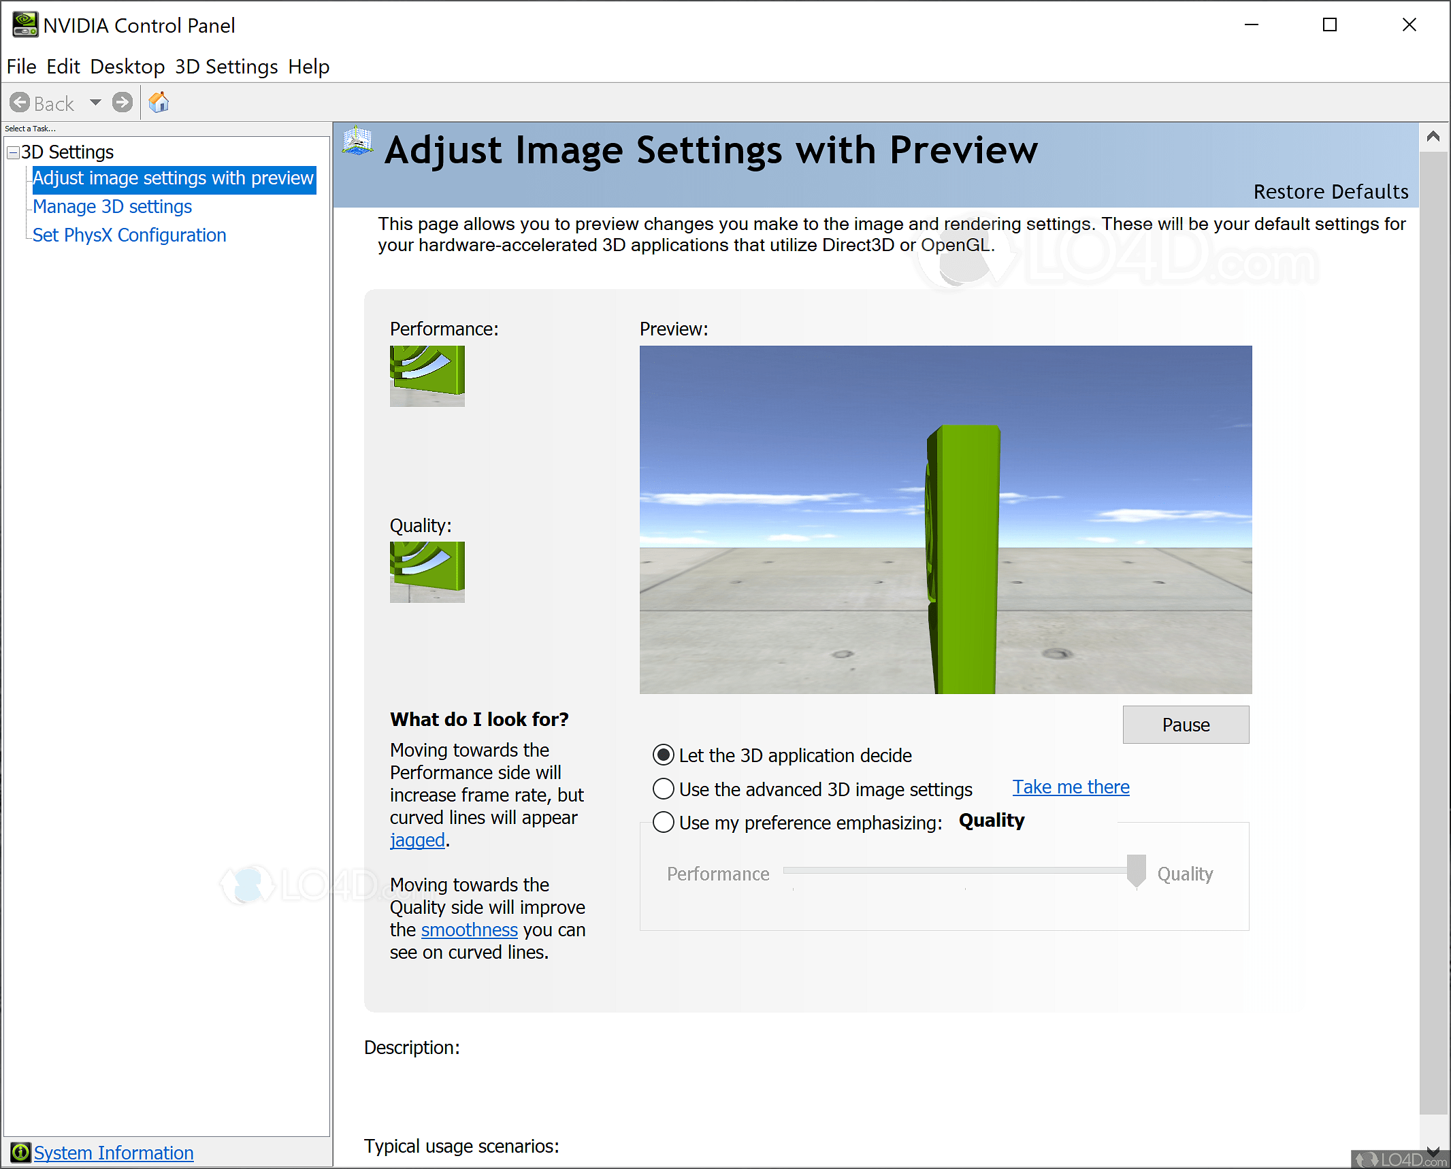The height and width of the screenshot is (1169, 1451).
Task: Click the System Information icon
Action: pos(20,1152)
